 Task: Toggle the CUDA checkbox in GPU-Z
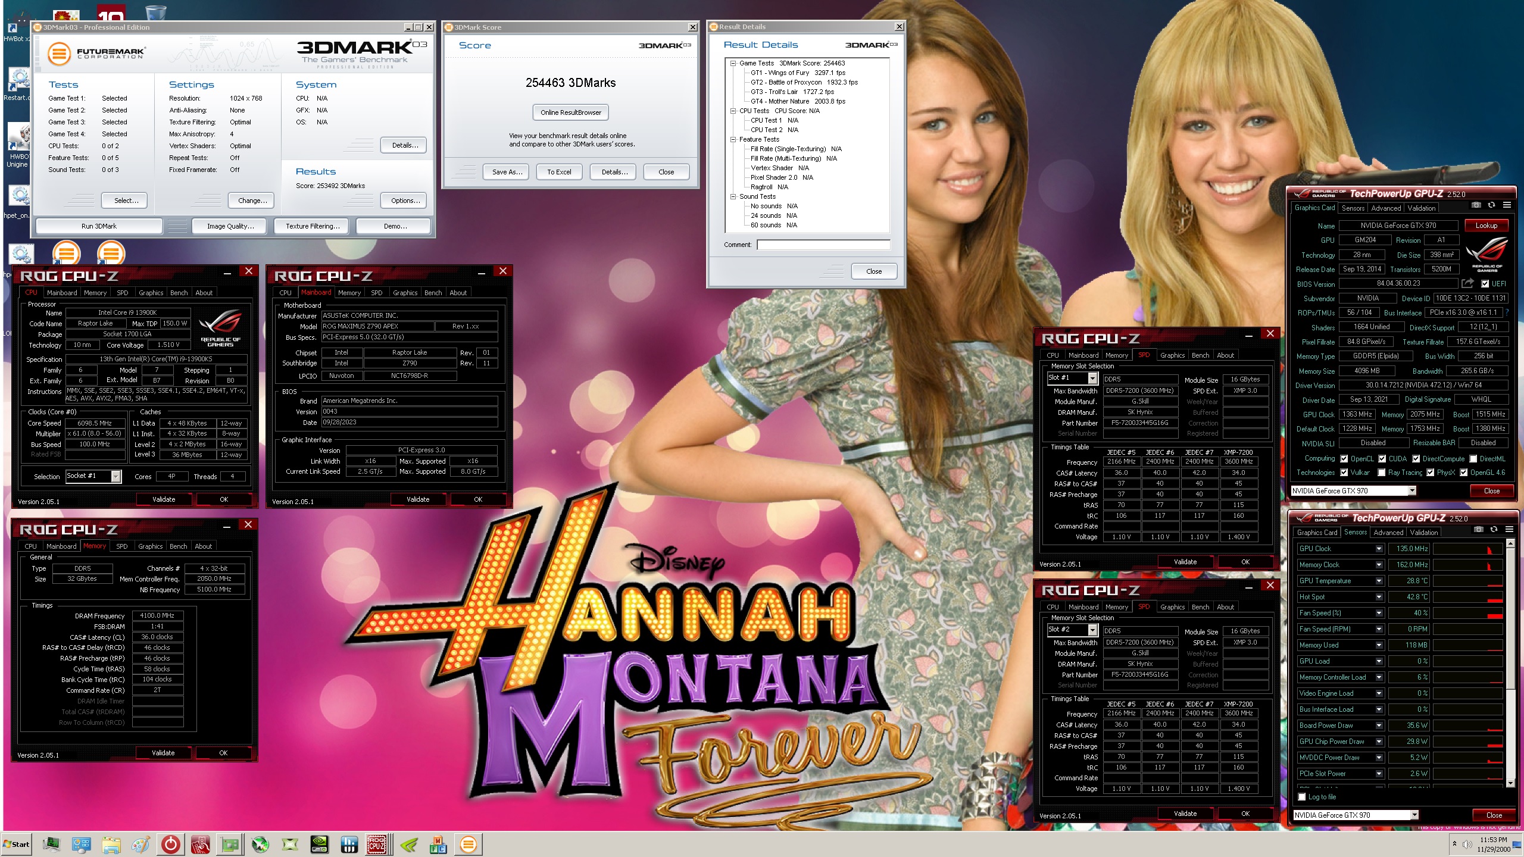1382,459
